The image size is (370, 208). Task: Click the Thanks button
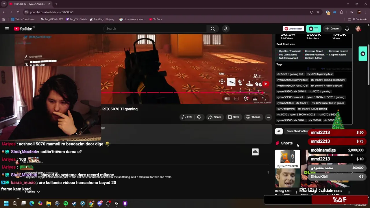[253, 117]
